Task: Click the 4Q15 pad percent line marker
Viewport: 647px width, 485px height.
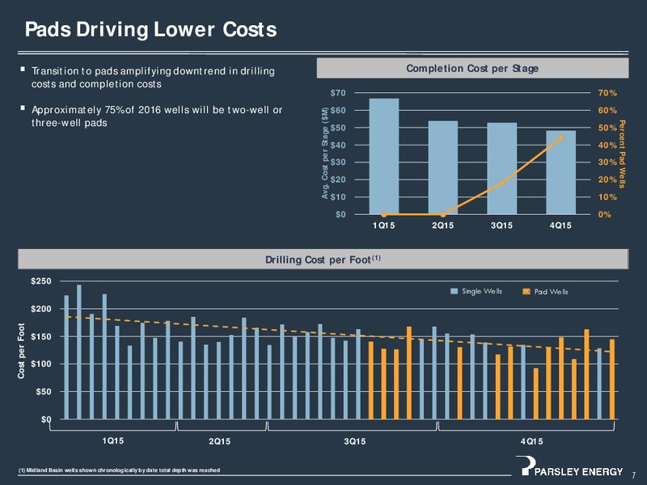Action: 560,138
